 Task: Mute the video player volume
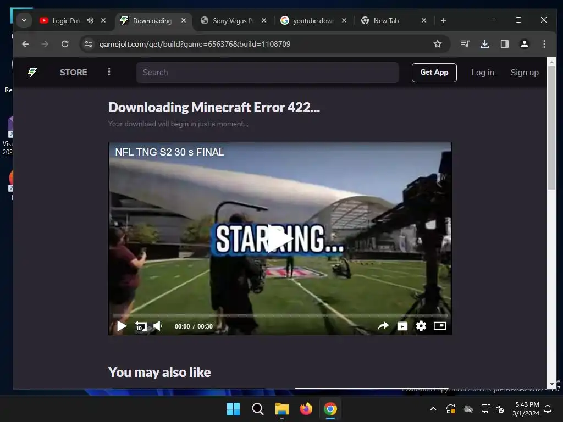point(158,326)
